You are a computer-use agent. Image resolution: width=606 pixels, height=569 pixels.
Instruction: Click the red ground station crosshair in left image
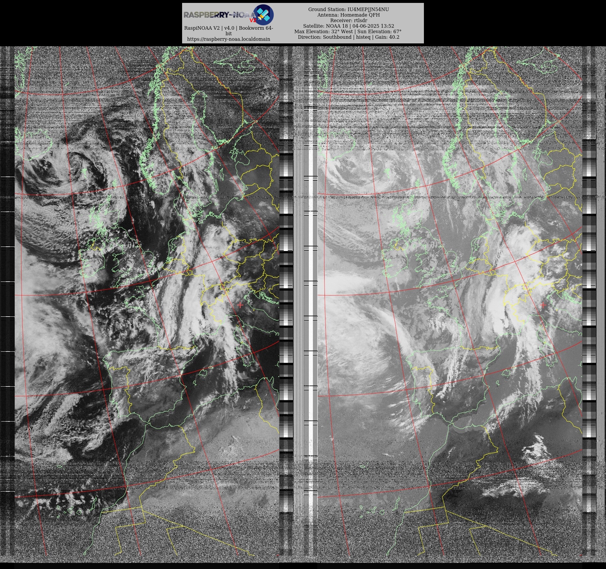tap(240, 305)
